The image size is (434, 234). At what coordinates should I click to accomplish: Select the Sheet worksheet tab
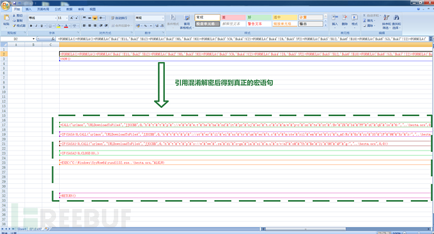tap(21, 229)
